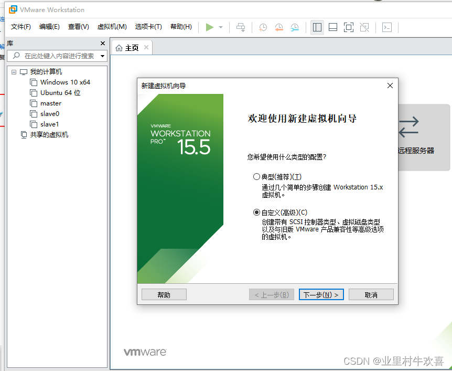Click the home icon on 主页 tab

click(119, 48)
